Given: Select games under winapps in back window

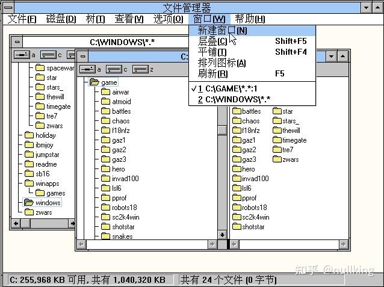Looking at the screenshot, I should 56,193.
